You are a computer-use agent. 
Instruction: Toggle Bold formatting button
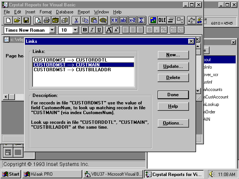click(85, 30)
